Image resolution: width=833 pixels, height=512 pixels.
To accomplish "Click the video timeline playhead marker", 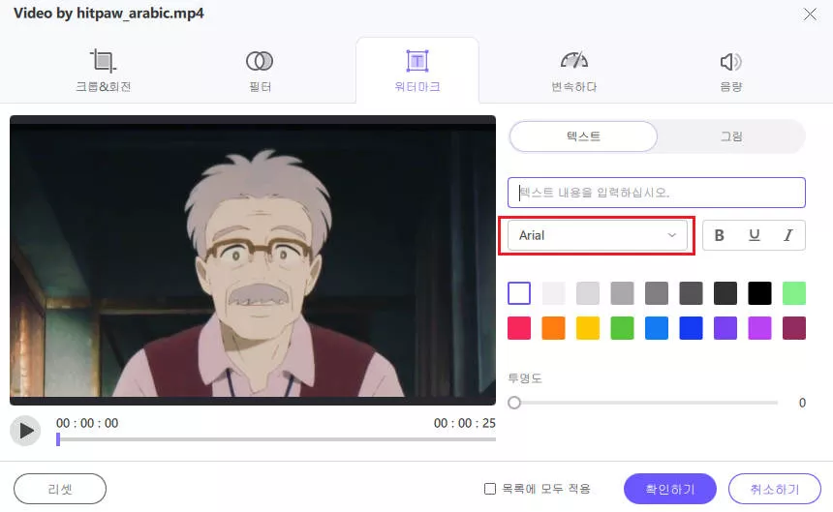I will click(58, 439).
